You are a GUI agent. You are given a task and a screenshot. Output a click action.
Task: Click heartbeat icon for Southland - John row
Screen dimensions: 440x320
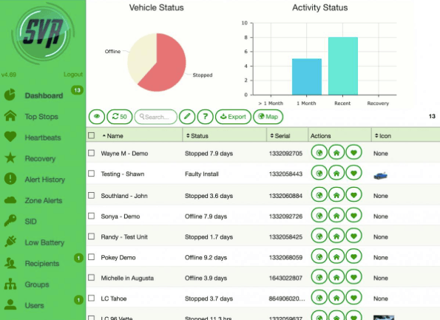(354, 195)
